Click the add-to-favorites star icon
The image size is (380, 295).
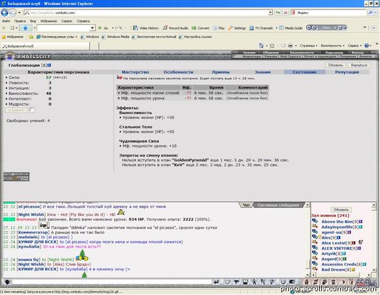point(31,37)
